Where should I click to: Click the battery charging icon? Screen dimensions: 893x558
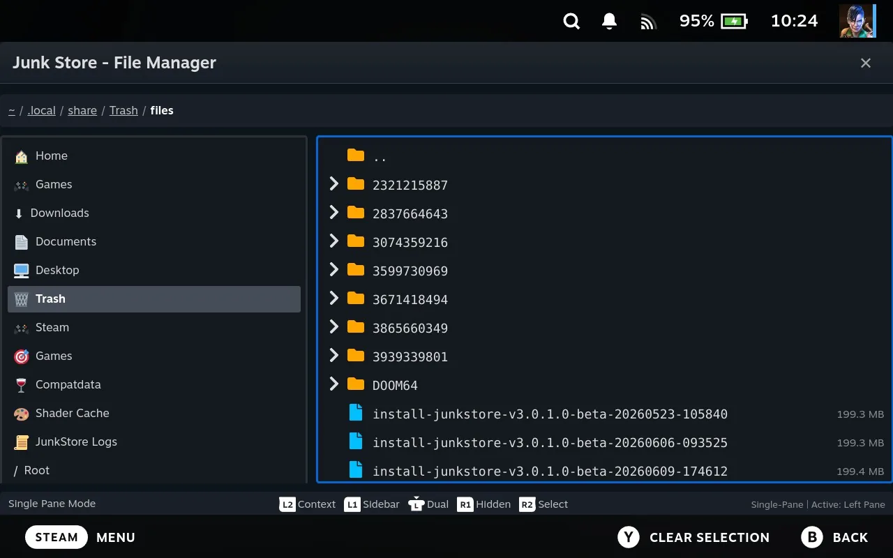coord(734,22)
